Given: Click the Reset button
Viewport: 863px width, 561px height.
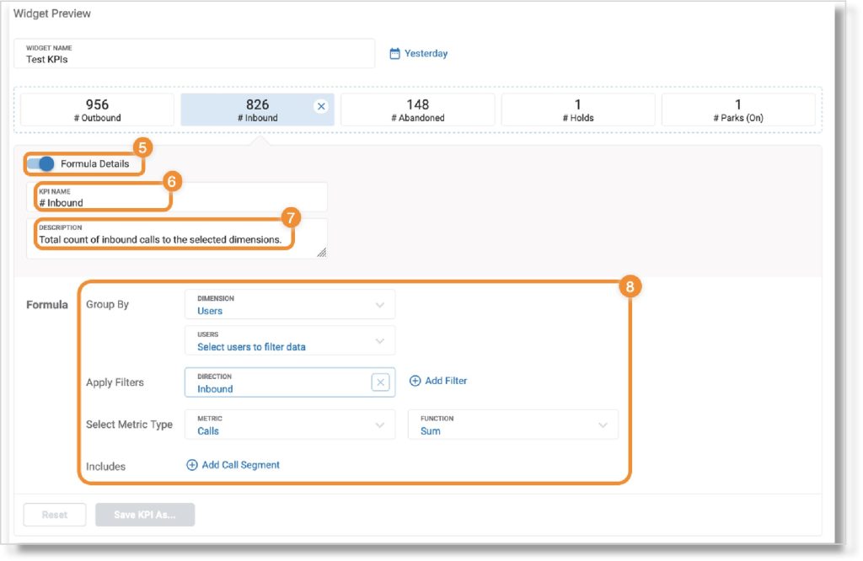Looking at the screenshot, I should click(x=55, y=515).
